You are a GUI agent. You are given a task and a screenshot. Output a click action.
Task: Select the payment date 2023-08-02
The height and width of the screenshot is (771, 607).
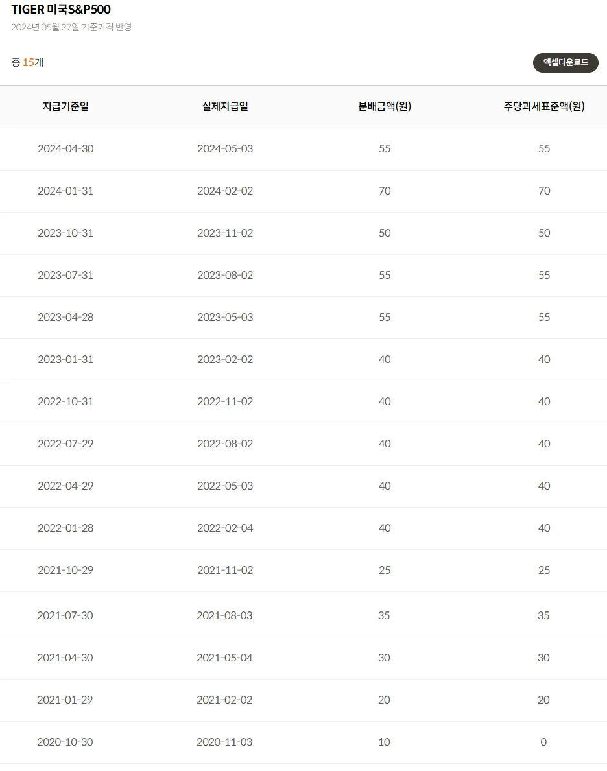point(225,275)
